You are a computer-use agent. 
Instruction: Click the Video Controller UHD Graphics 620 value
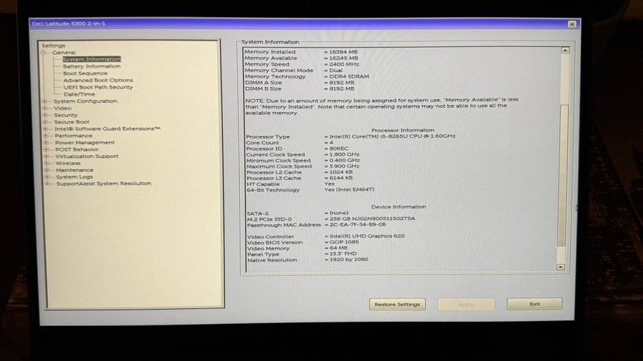[x=367, y=236]
